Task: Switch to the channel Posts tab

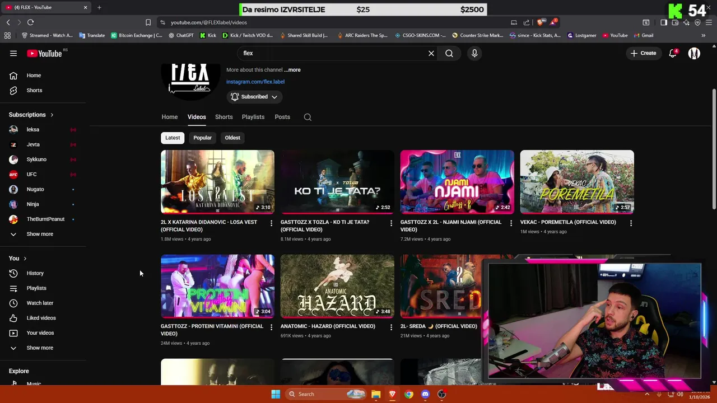Action: tap(282, 117)
